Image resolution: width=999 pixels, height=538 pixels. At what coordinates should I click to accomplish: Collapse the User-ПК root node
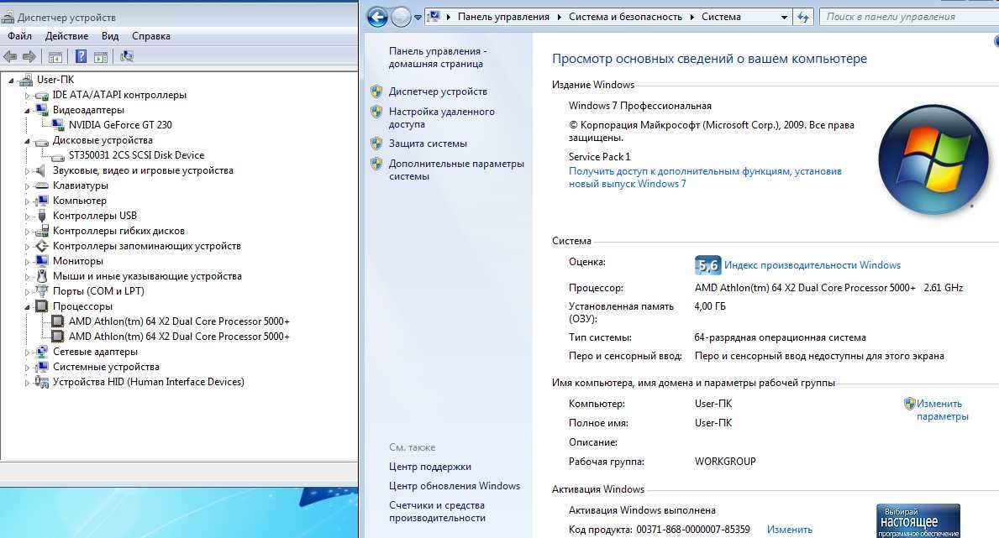[12, 81]
